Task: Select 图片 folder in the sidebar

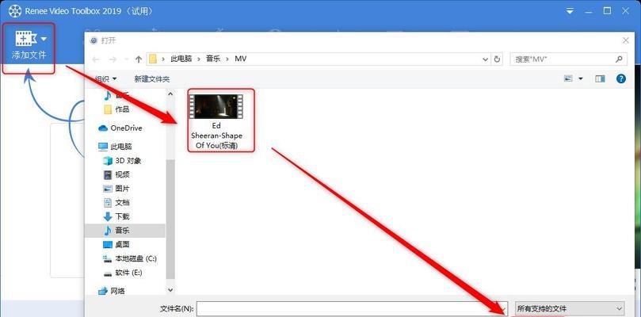Action: [x=122, y=189]
